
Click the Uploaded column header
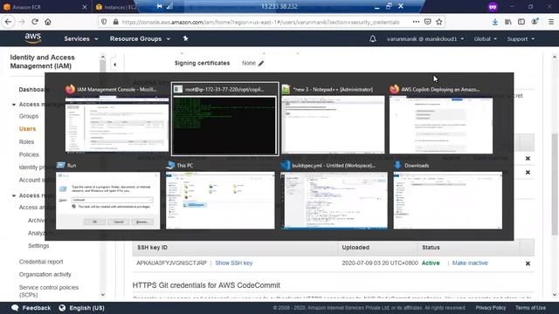pyautogui.click(x=355, y=248)
